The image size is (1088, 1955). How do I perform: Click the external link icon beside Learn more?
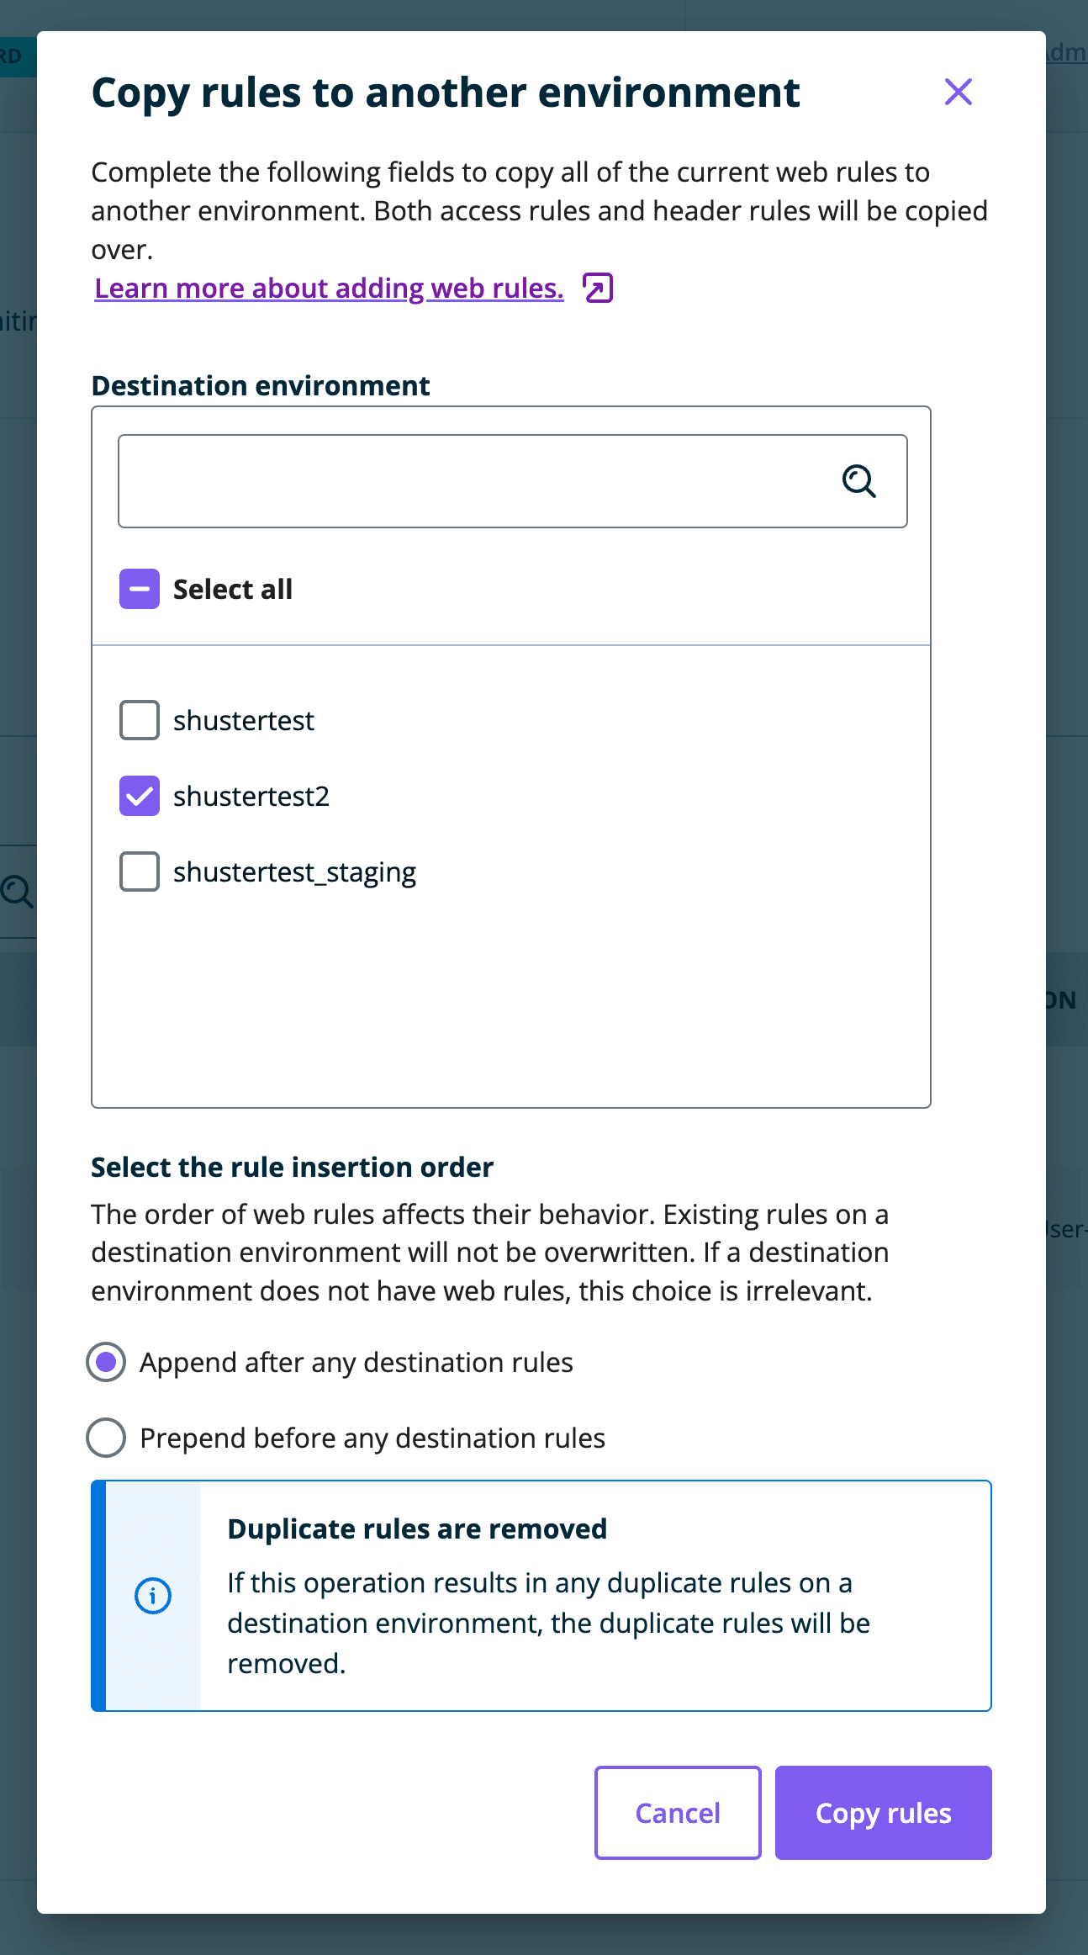[597, 287]
